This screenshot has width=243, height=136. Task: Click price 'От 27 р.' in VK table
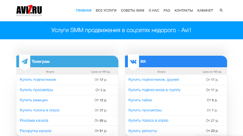pos(212,121)
